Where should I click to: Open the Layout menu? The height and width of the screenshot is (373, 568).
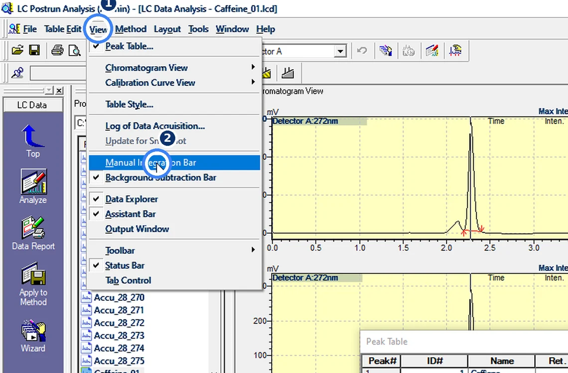(167, 29)
